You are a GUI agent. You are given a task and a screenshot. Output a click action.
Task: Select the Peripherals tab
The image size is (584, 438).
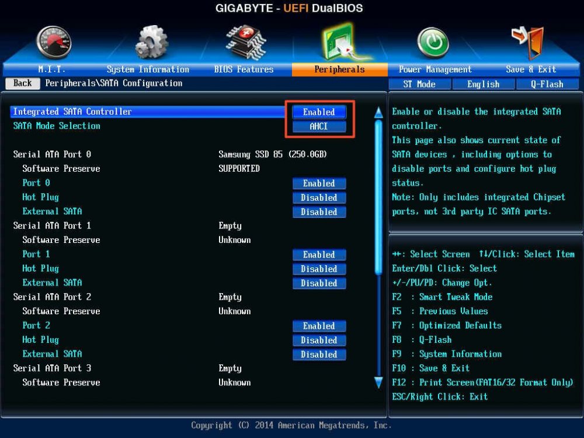coord(340,69)
